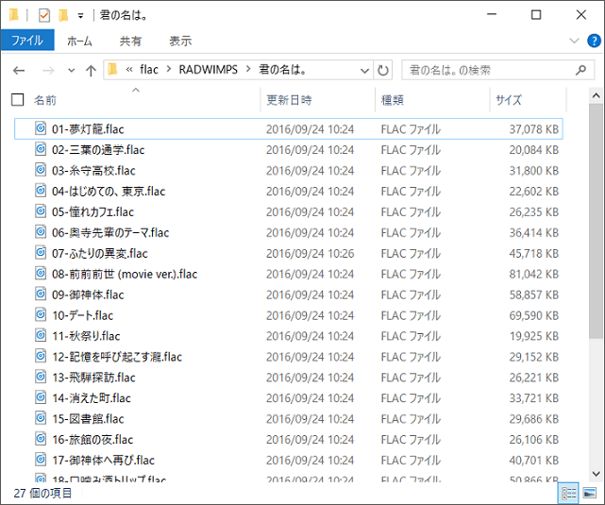Click the file icon of 09-御神体.flac

pyautogui.click(x=41, y=294)
